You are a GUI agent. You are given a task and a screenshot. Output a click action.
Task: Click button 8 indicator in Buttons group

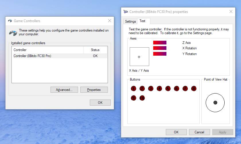(194, 89)
